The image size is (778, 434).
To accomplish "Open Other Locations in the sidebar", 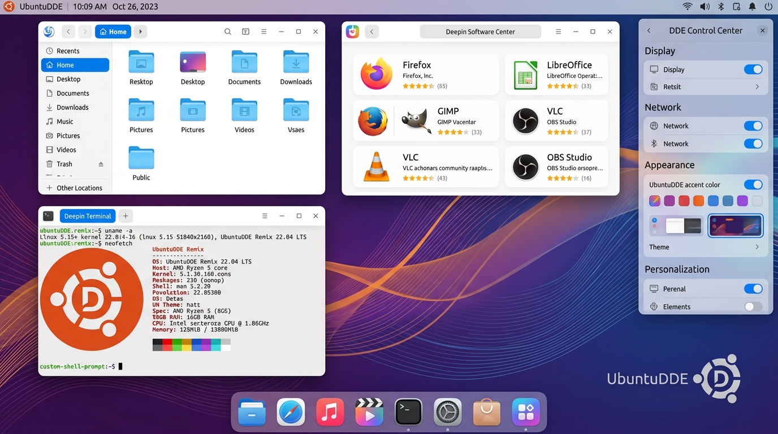I will tap(75, 188).
